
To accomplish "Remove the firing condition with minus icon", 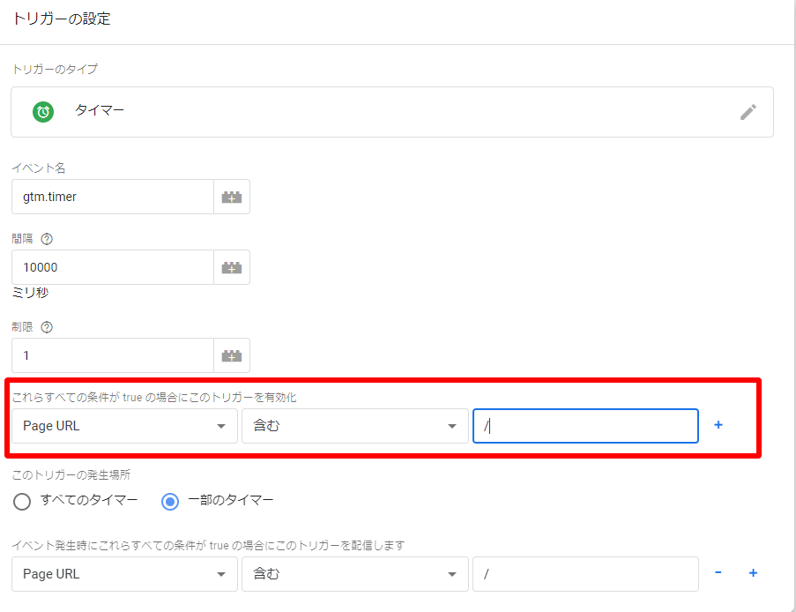I will 718,573.
